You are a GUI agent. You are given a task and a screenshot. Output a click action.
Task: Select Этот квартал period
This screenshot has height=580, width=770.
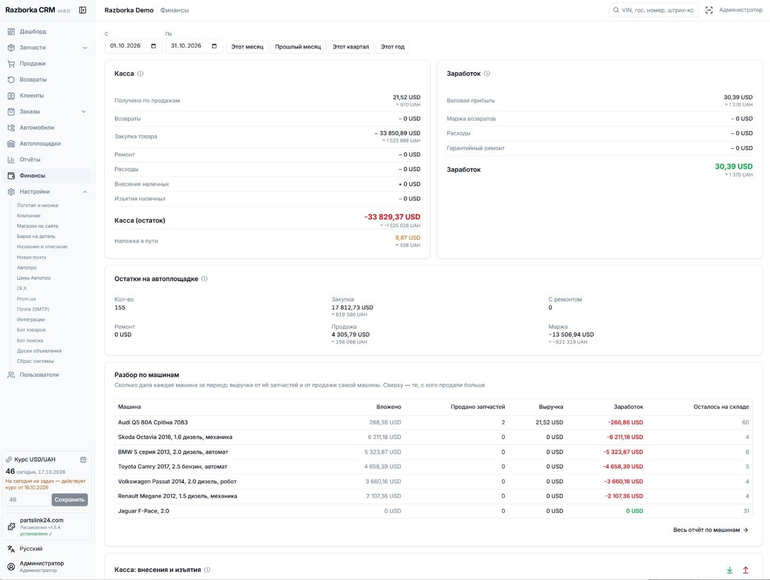[x=351, y=47]
